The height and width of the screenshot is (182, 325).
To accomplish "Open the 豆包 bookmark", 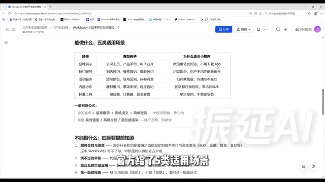I will click(x=46, y=19).
